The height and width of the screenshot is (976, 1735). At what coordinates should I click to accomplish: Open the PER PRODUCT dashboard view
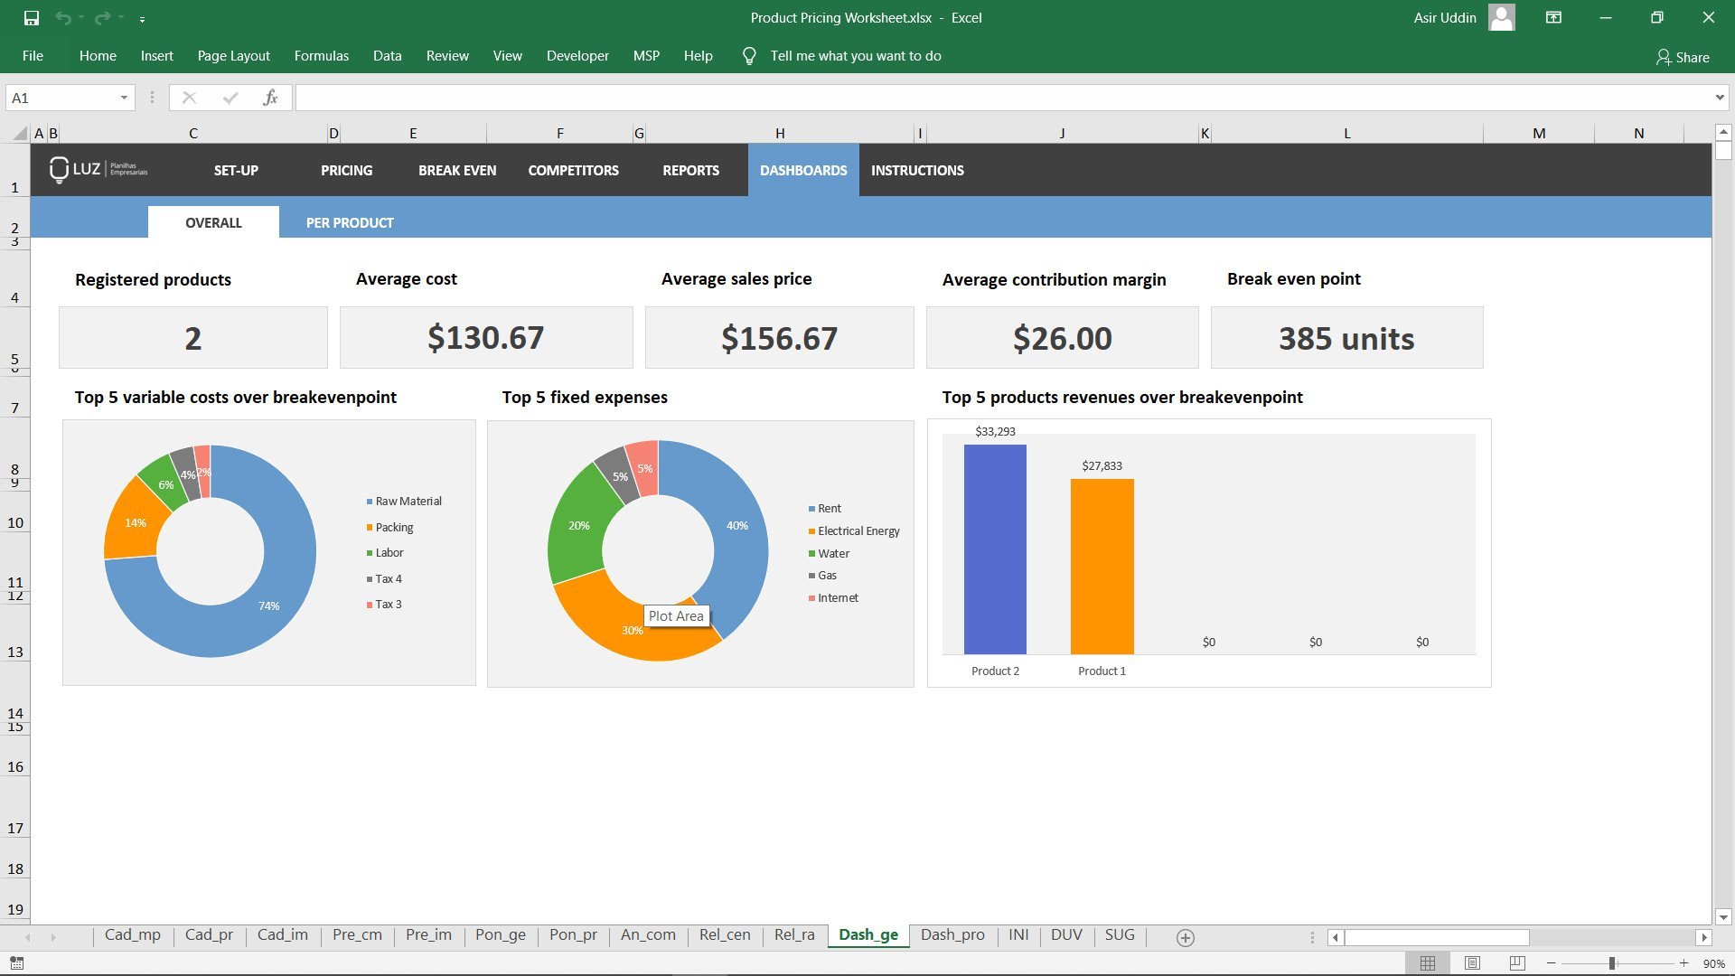(x=350, y=222)
